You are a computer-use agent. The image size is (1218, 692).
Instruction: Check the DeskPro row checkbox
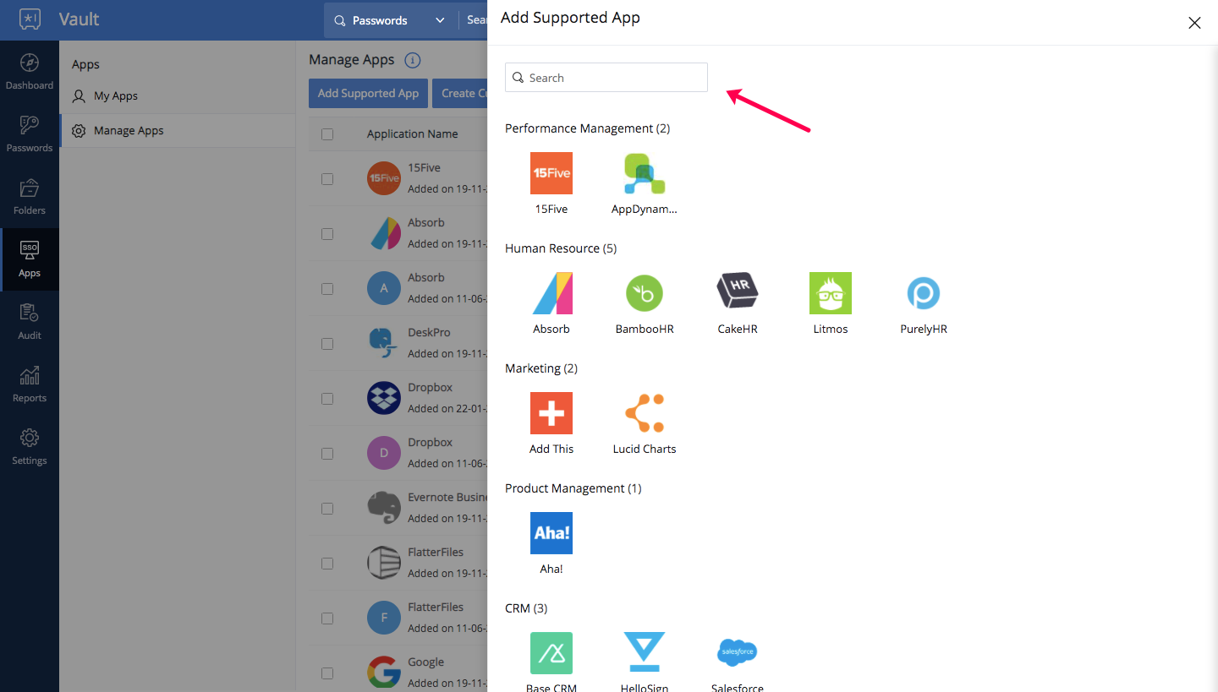click(327, 344)
